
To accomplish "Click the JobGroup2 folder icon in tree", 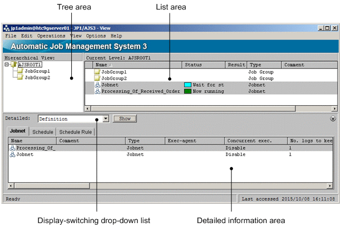I will pyautogui.click(x=20, y=77).
